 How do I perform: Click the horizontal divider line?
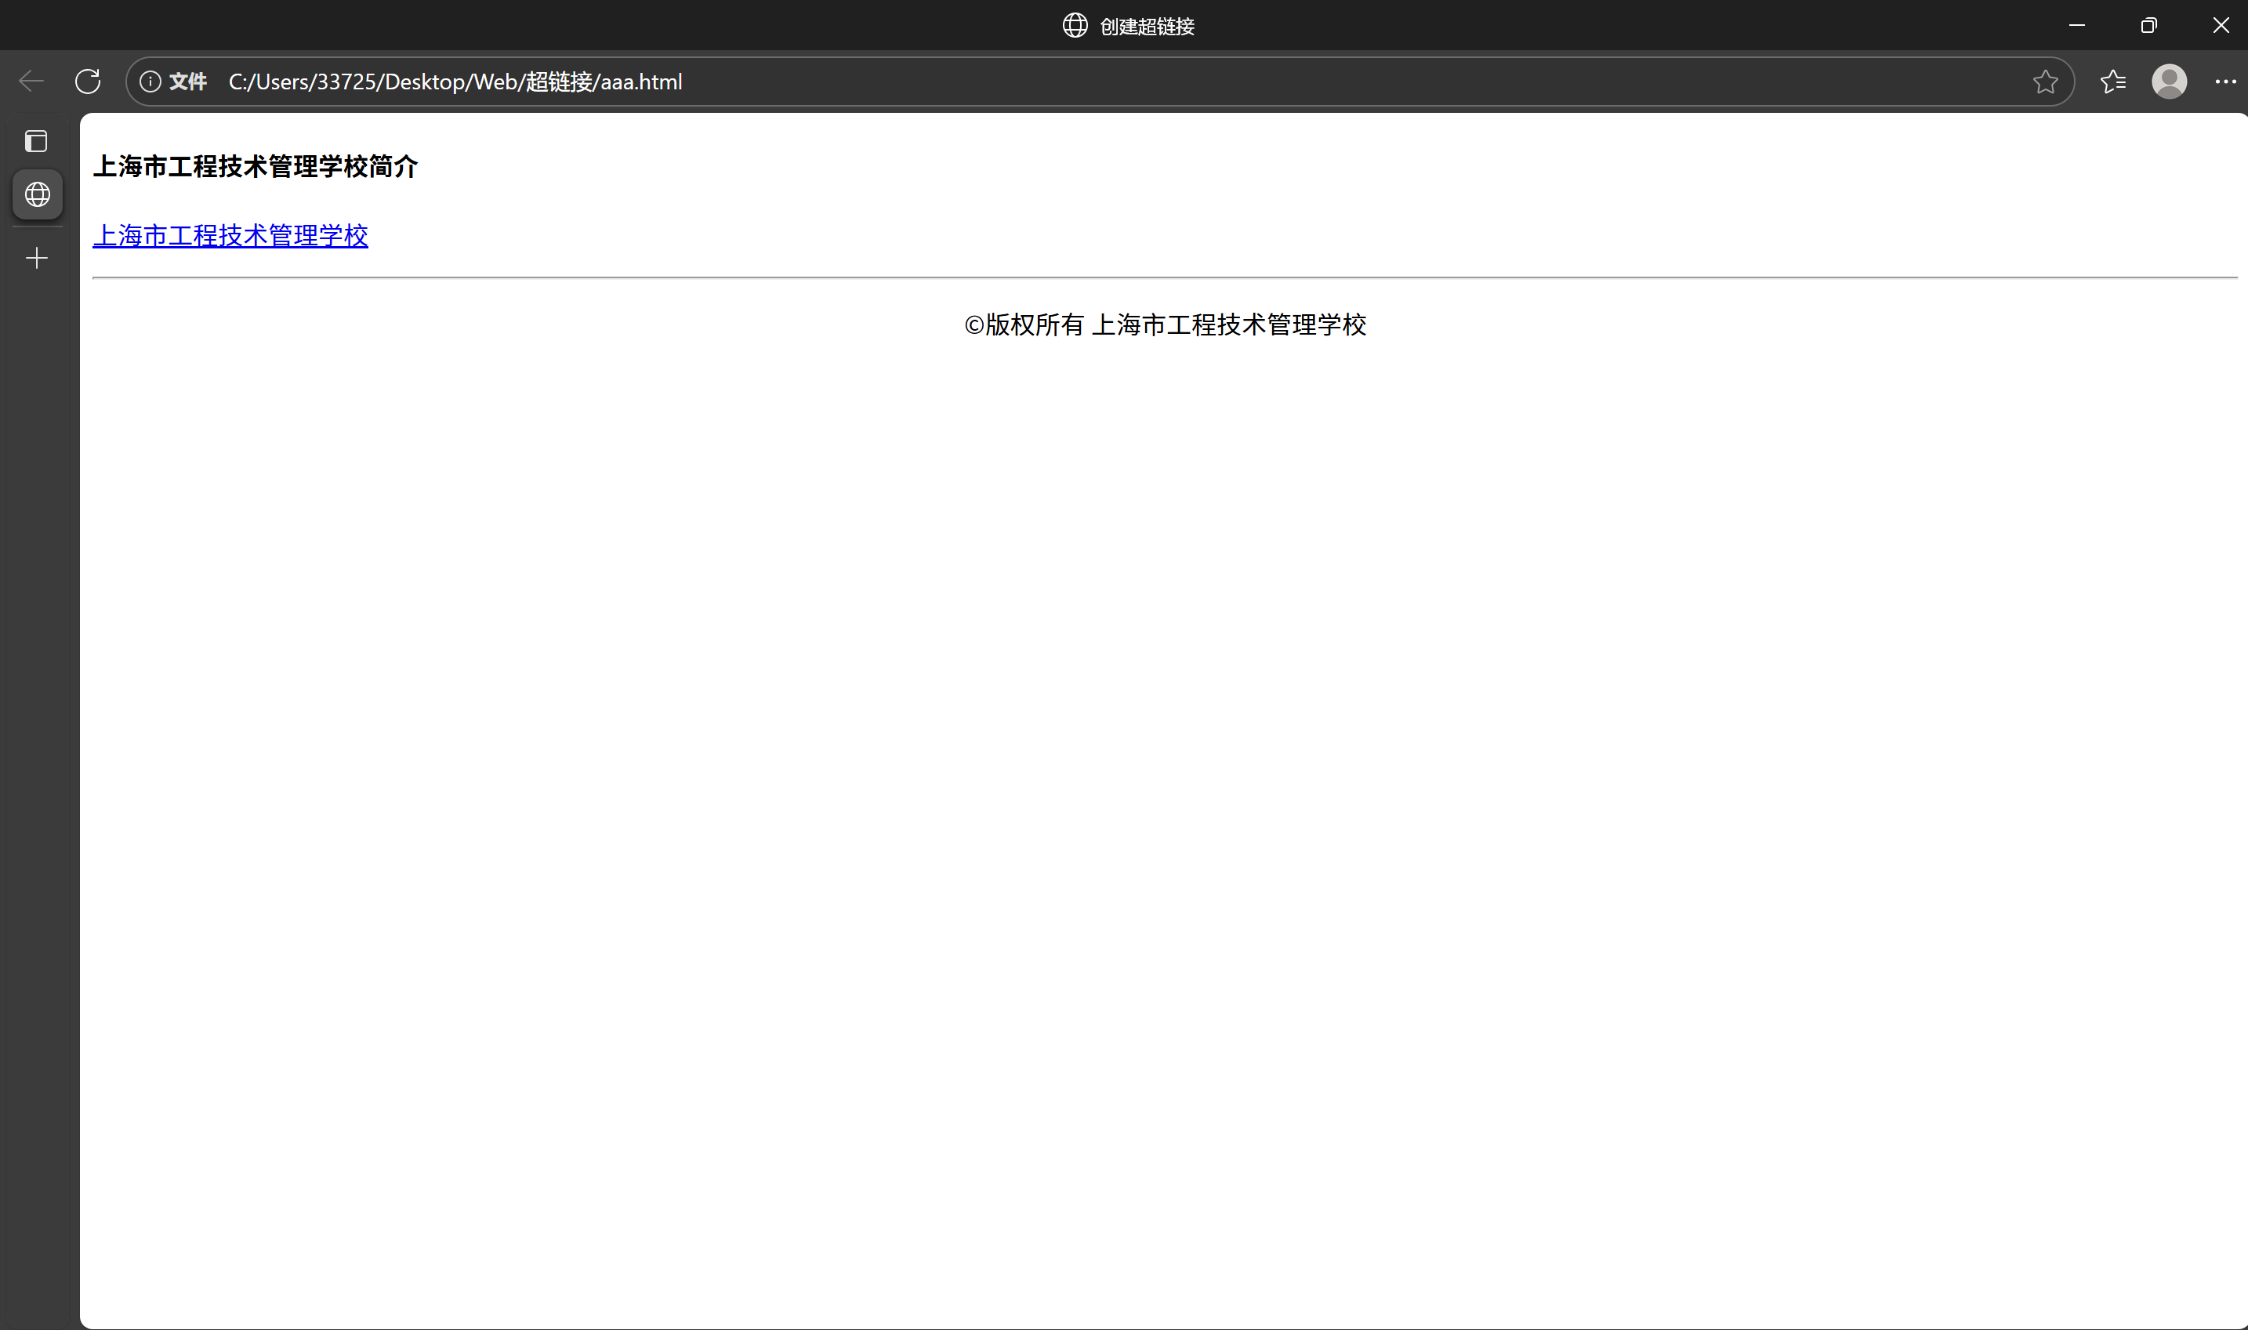coord(1164,277)
